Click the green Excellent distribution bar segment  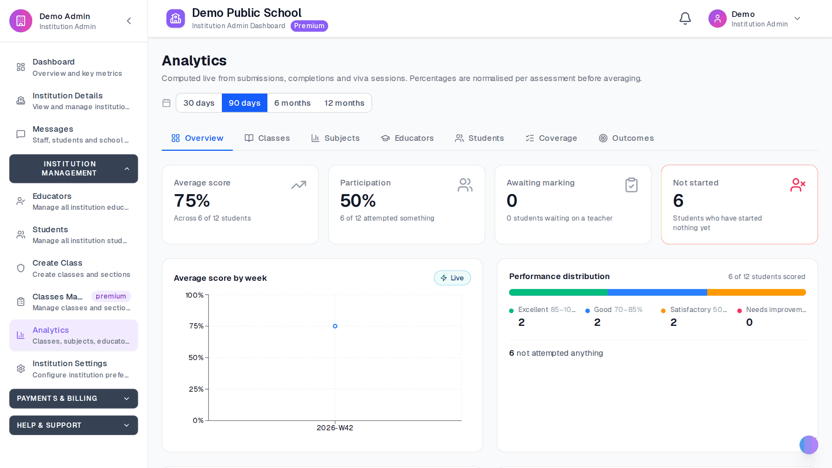pyautogui.click(x=558, y=292)
